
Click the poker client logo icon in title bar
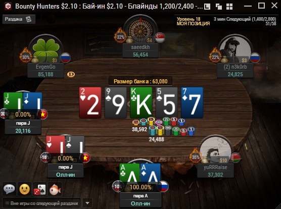click(8, 6)
